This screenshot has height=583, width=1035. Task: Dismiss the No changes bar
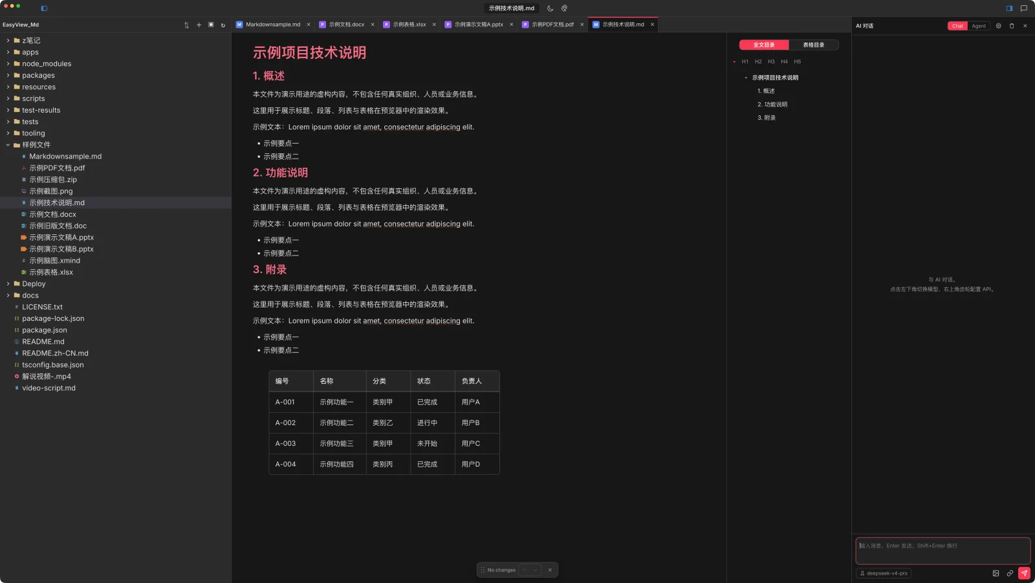tap(550, 570)
